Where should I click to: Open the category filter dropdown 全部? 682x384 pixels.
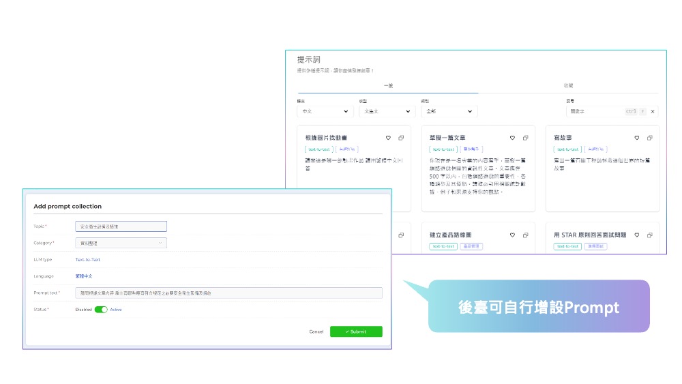pyautogui.click(x=448, y=111)
